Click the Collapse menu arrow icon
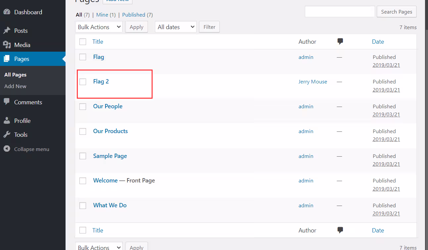Screen dimensions: 428x250 coord(7,149)
